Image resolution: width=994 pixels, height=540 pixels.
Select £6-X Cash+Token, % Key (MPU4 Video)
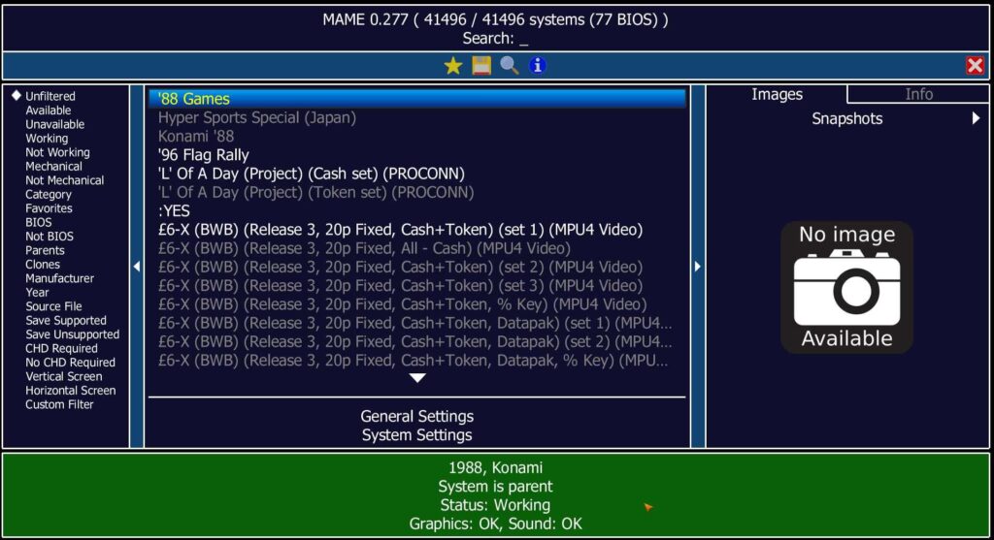417,304
